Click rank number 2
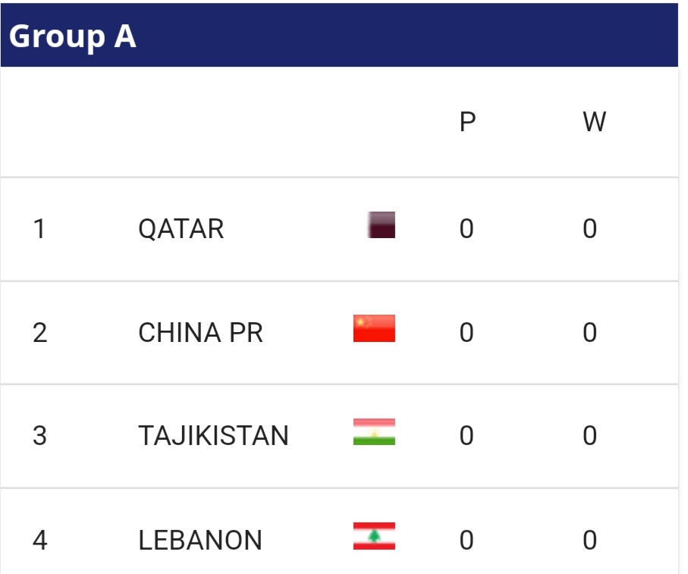The height and width of the screenshot is (574, 688). (x=39, y=333)
